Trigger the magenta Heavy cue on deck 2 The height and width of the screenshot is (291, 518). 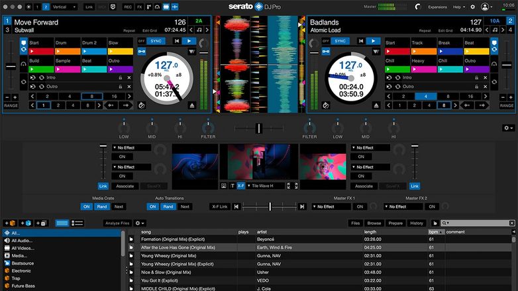(x=424, y=69)
